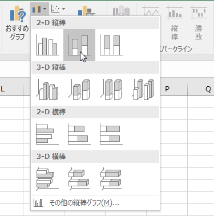Select the 2-D stacked column chart
This screenshot has width=214, height=216.
[x=79, y=45]
